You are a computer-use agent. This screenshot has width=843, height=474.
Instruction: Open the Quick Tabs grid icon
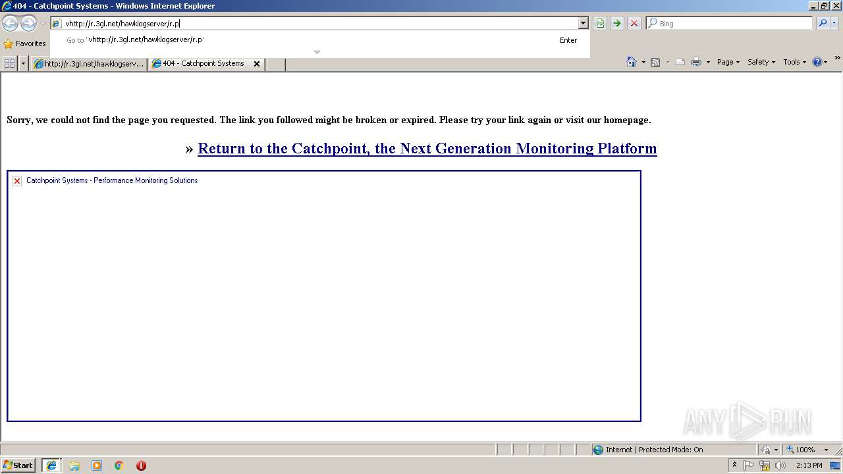pos(10,63)
